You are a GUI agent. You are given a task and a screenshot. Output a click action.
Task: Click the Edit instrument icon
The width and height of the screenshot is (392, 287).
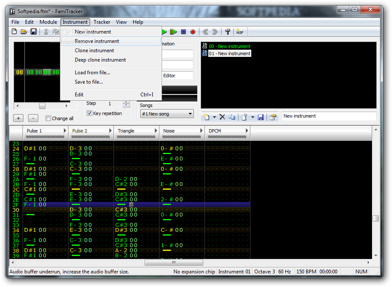tap(273, 117)
